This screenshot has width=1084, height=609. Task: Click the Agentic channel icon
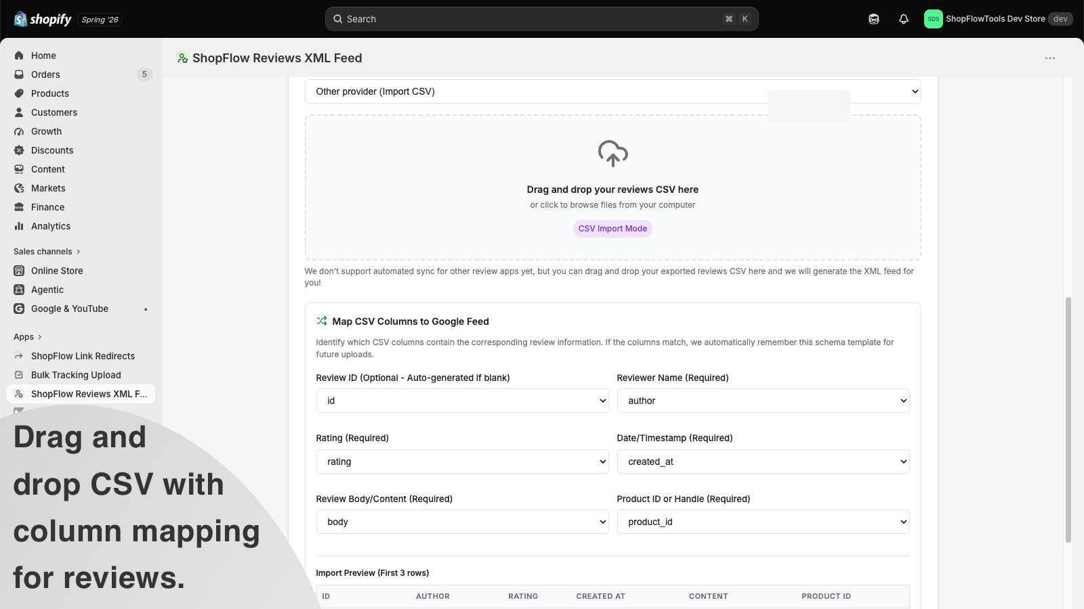coord(19,290)
